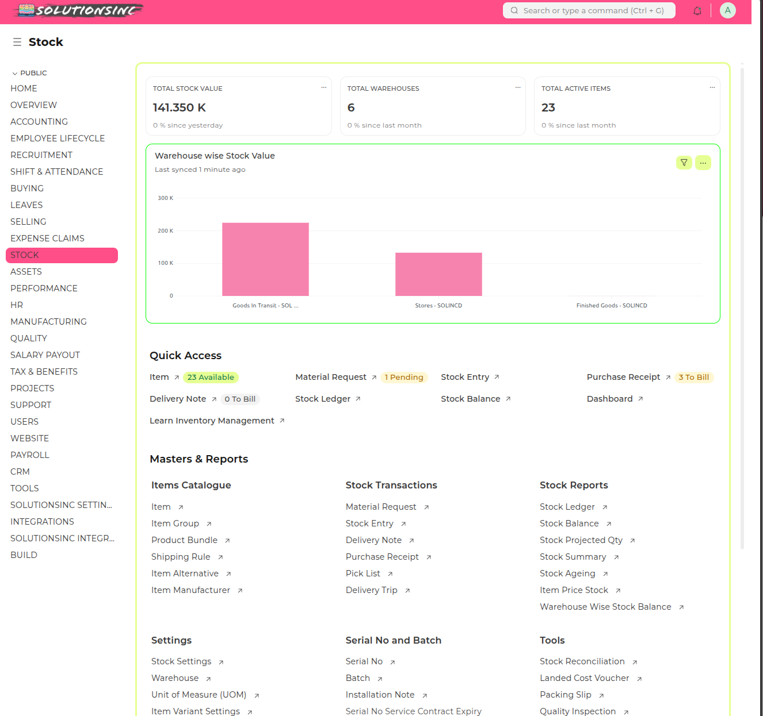
Task: Click arrow beside Quick Access Stock Entry
Action: tap(497, 377)
